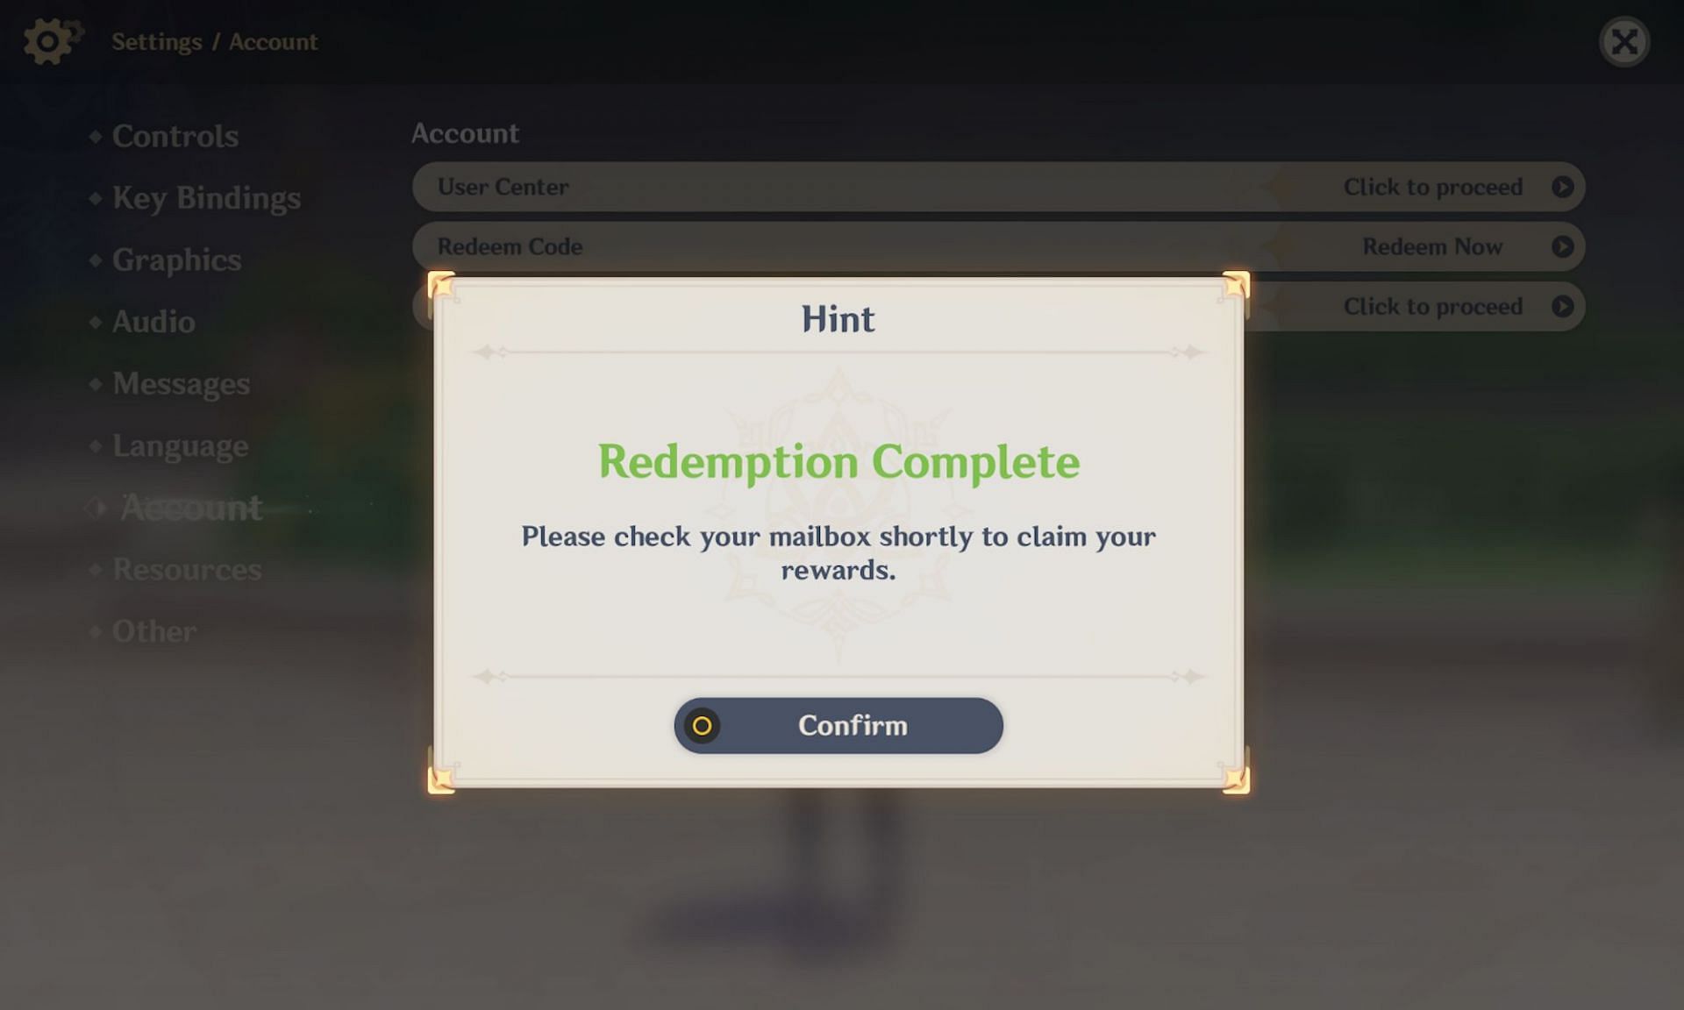Toggle the Account settings section
The image size is (1684, 1010).
click(190, 506)
